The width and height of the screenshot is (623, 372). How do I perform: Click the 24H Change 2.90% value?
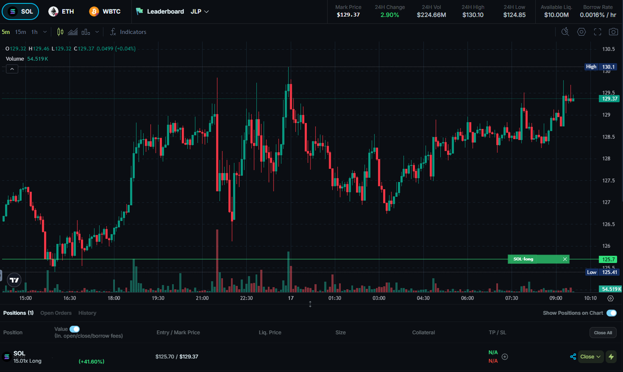pyautogui.click(x=389, y=15)
